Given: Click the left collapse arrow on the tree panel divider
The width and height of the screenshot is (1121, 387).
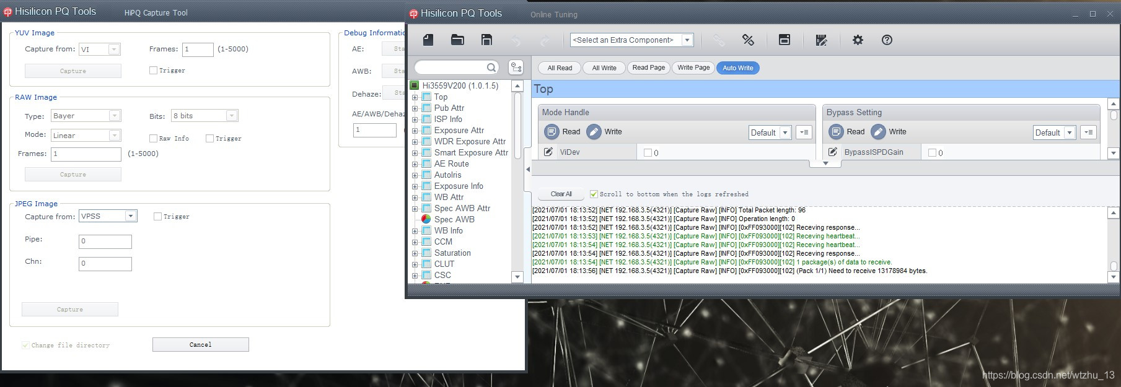Looking at the screenshot, I should (528, 169).
